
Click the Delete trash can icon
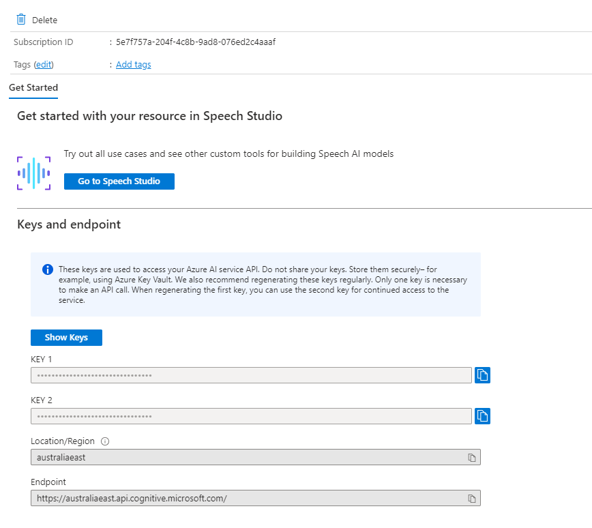21,20
